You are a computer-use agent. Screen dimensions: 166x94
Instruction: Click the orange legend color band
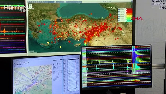[129, 14]
